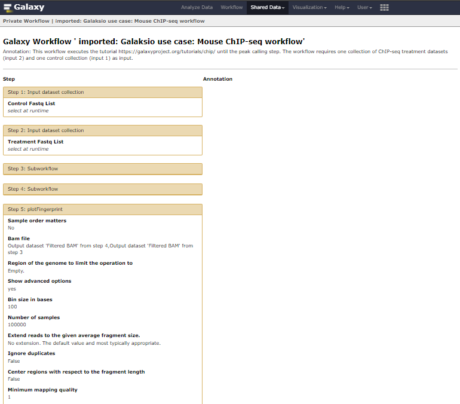Open the Shared Data dropdown menu

coord(267,7)
